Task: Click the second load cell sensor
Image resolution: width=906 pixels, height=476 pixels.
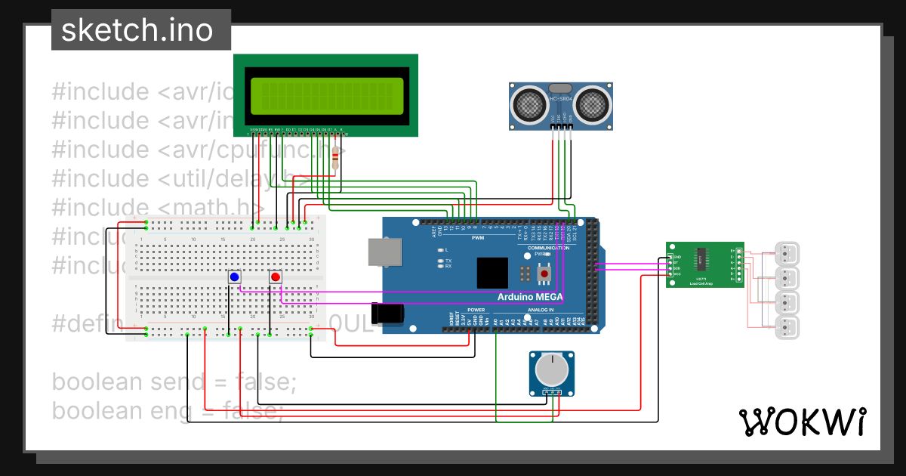Action: [786, 277]
